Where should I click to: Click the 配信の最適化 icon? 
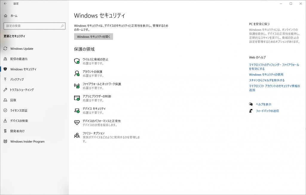[x=5, y=59]
